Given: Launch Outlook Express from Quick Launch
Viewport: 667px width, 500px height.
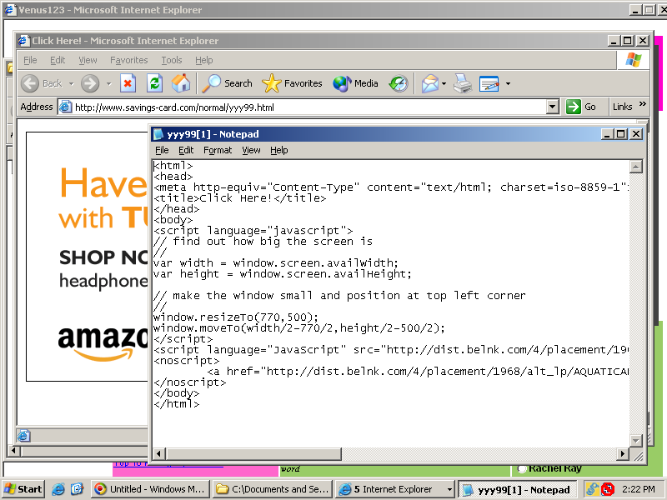Looking at the screenshot, I should 77,489.
